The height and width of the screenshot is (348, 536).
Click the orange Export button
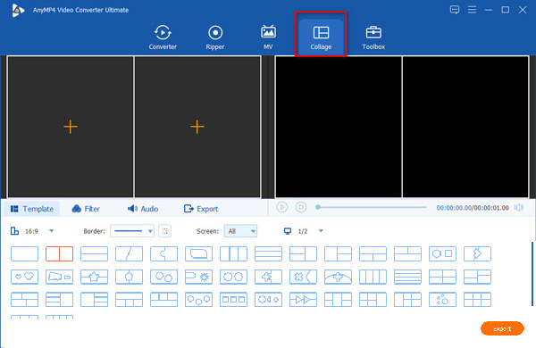tap(502, 328)
